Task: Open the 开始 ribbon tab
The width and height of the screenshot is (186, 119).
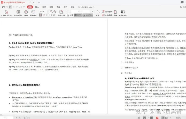Action: tap(30, 7)
